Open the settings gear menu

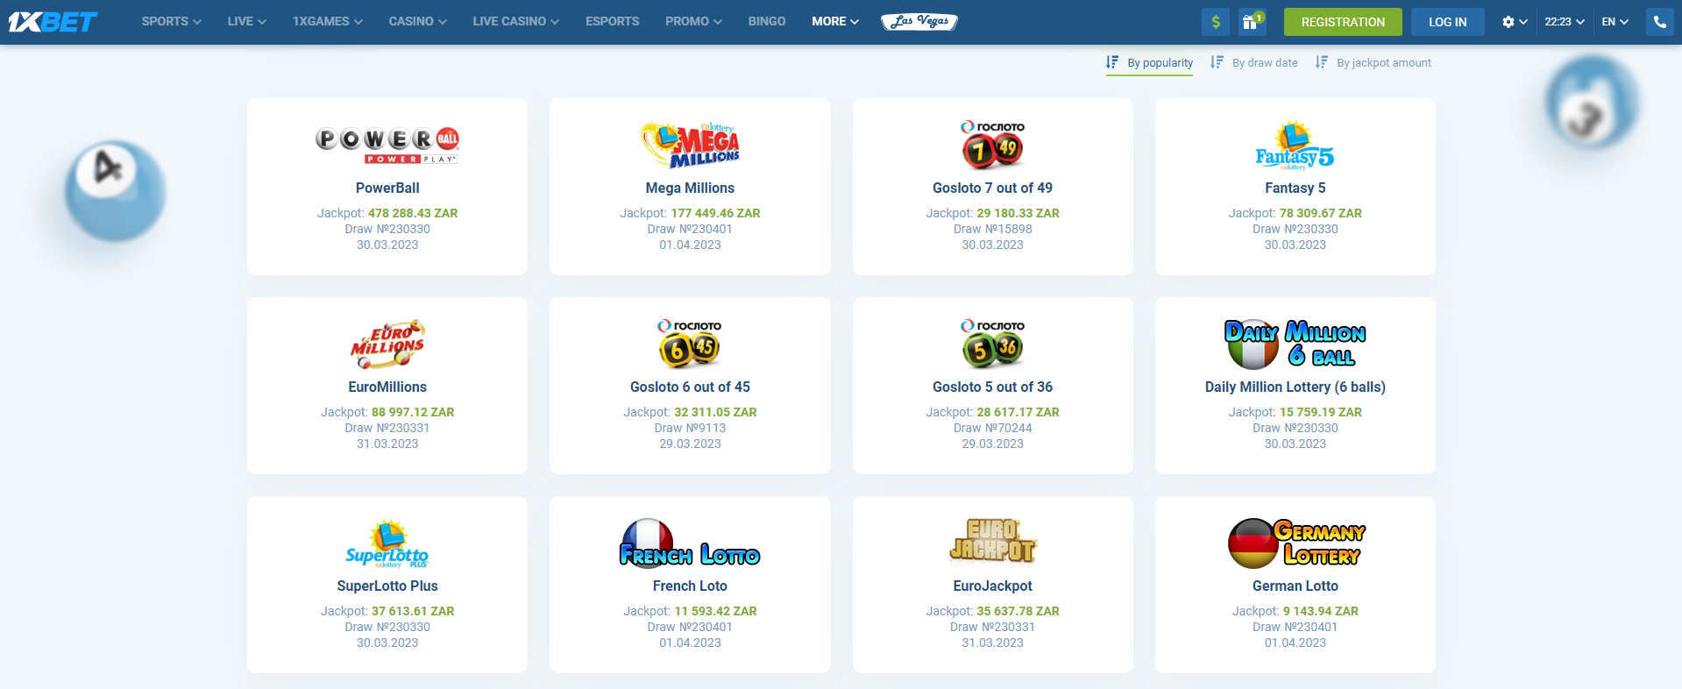[1514, 22]
